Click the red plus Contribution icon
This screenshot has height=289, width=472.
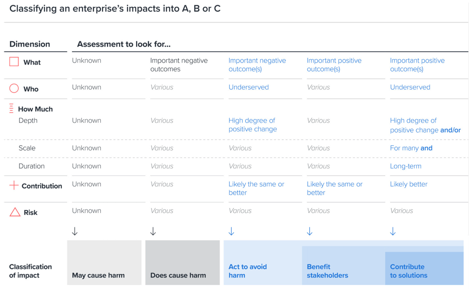point(14,185)
